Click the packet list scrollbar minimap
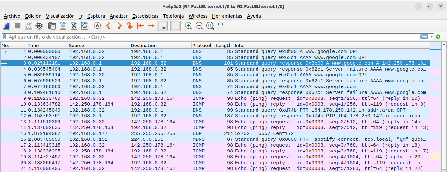 436,107
